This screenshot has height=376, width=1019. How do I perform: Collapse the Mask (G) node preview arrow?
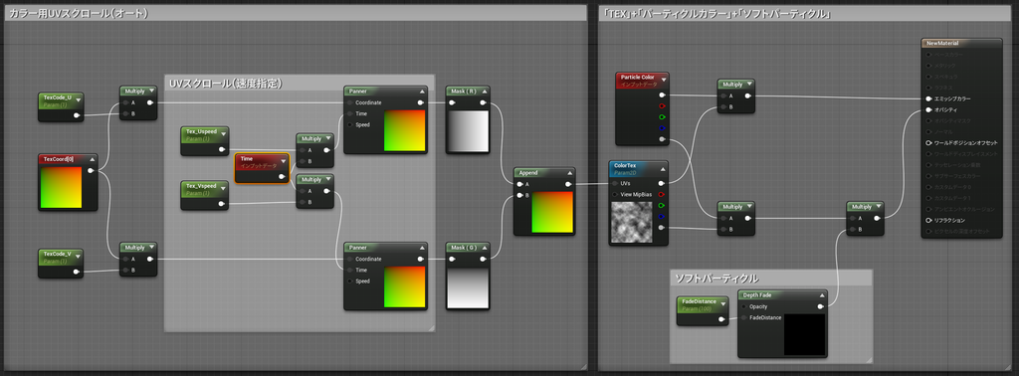484,248
